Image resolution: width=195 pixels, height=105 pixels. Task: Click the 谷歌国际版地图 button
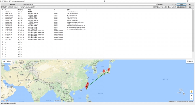click(x=181, y=7)
